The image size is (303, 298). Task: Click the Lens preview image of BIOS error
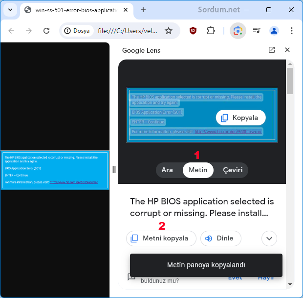202,115
